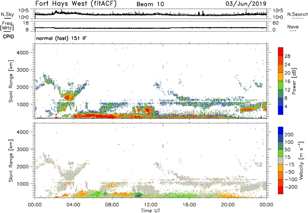Click the 'Power [dB]' axis label
Image resolution: width=308 pixels, height=213 pixels.
(294, 81)
